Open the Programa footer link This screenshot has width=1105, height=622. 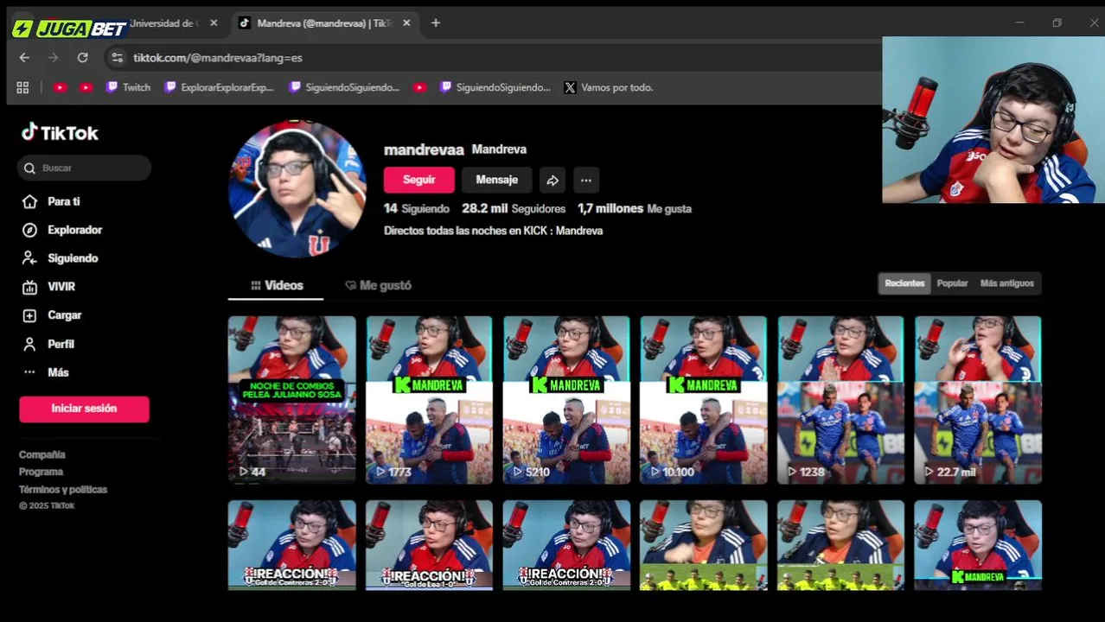pyautogui.click(x=41, y=472)
